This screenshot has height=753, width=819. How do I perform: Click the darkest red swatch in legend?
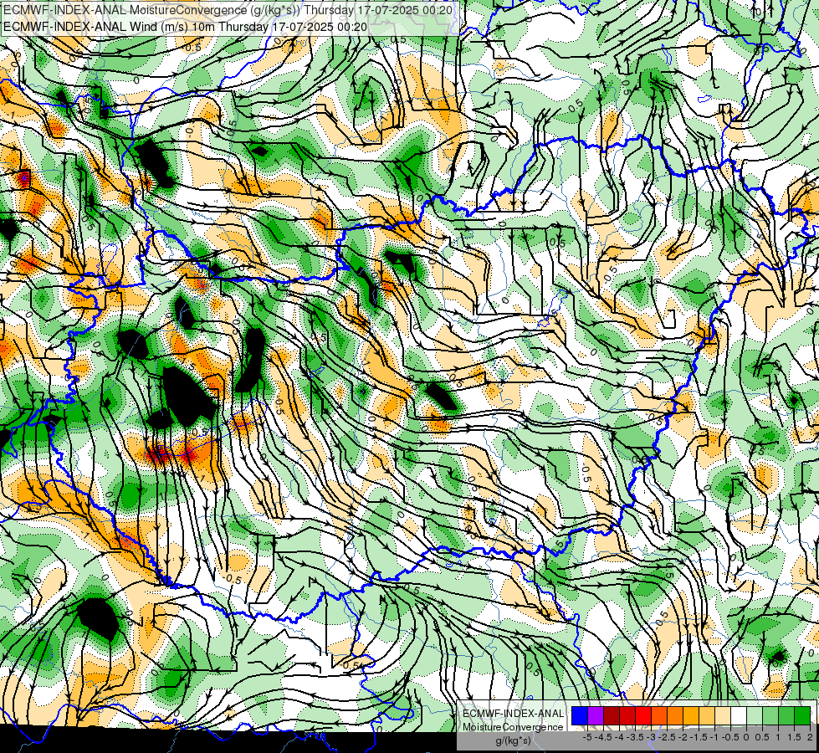[x=612, y=715]
